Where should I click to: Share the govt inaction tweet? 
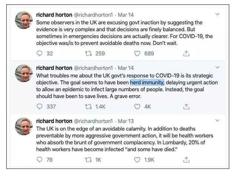tap(187, 53)
